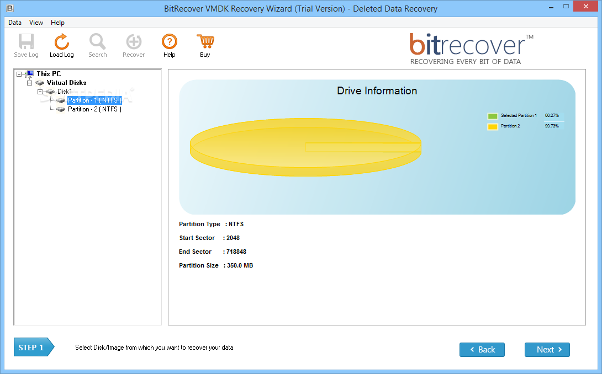
Task: Click the yellow pie chart disk
Action: click(x=305, y=147)
